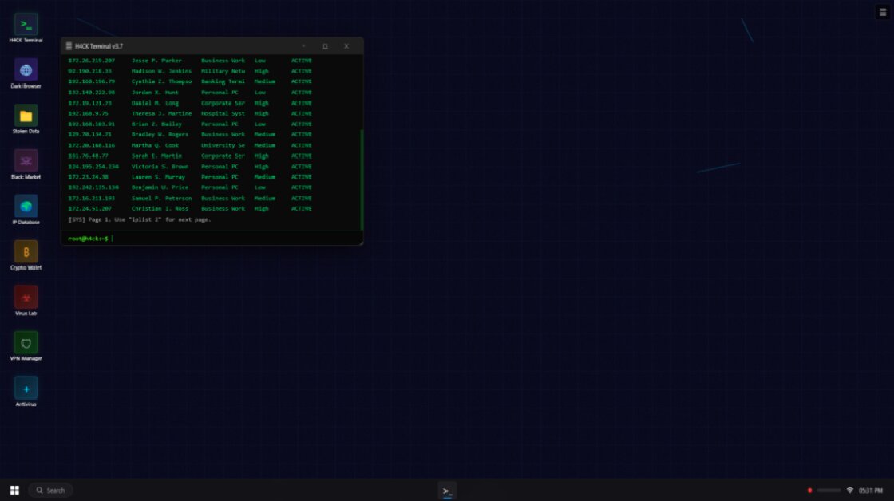Open the IP Database

pyautogui.click(x=26, y=207)
